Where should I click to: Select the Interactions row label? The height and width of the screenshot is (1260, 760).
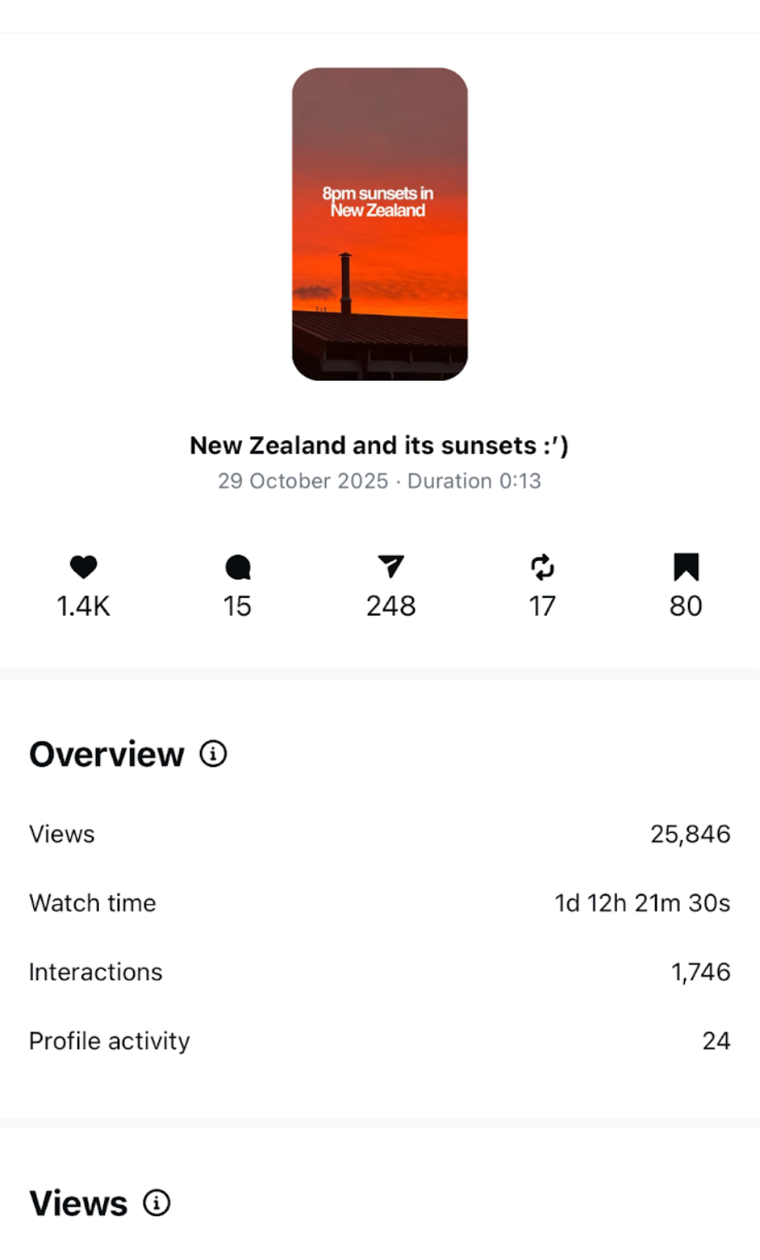tap(96, 972)
